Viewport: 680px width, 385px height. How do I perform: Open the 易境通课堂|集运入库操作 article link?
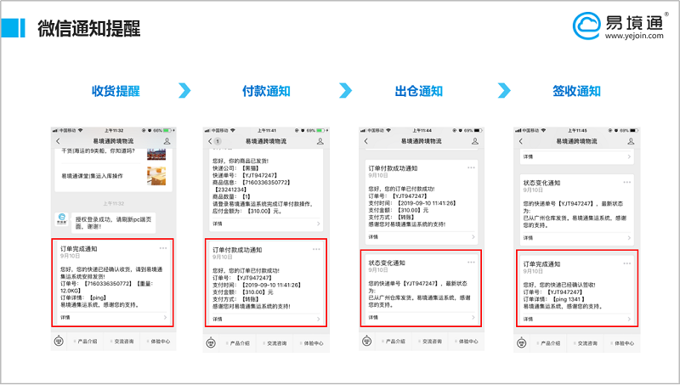93,175
